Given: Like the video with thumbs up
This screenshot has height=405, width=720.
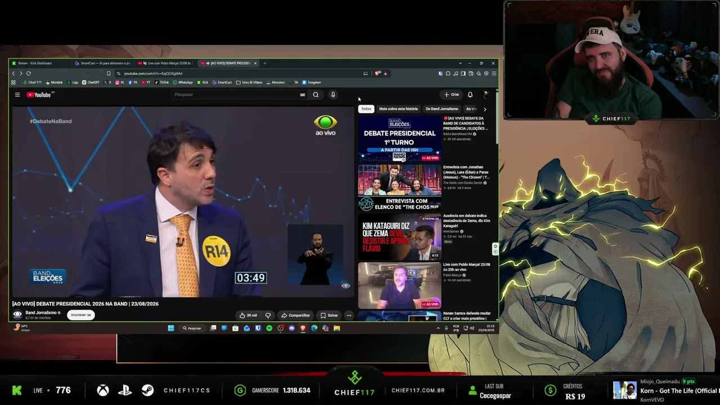Looking at the screenshot, I should click(248, 315).
